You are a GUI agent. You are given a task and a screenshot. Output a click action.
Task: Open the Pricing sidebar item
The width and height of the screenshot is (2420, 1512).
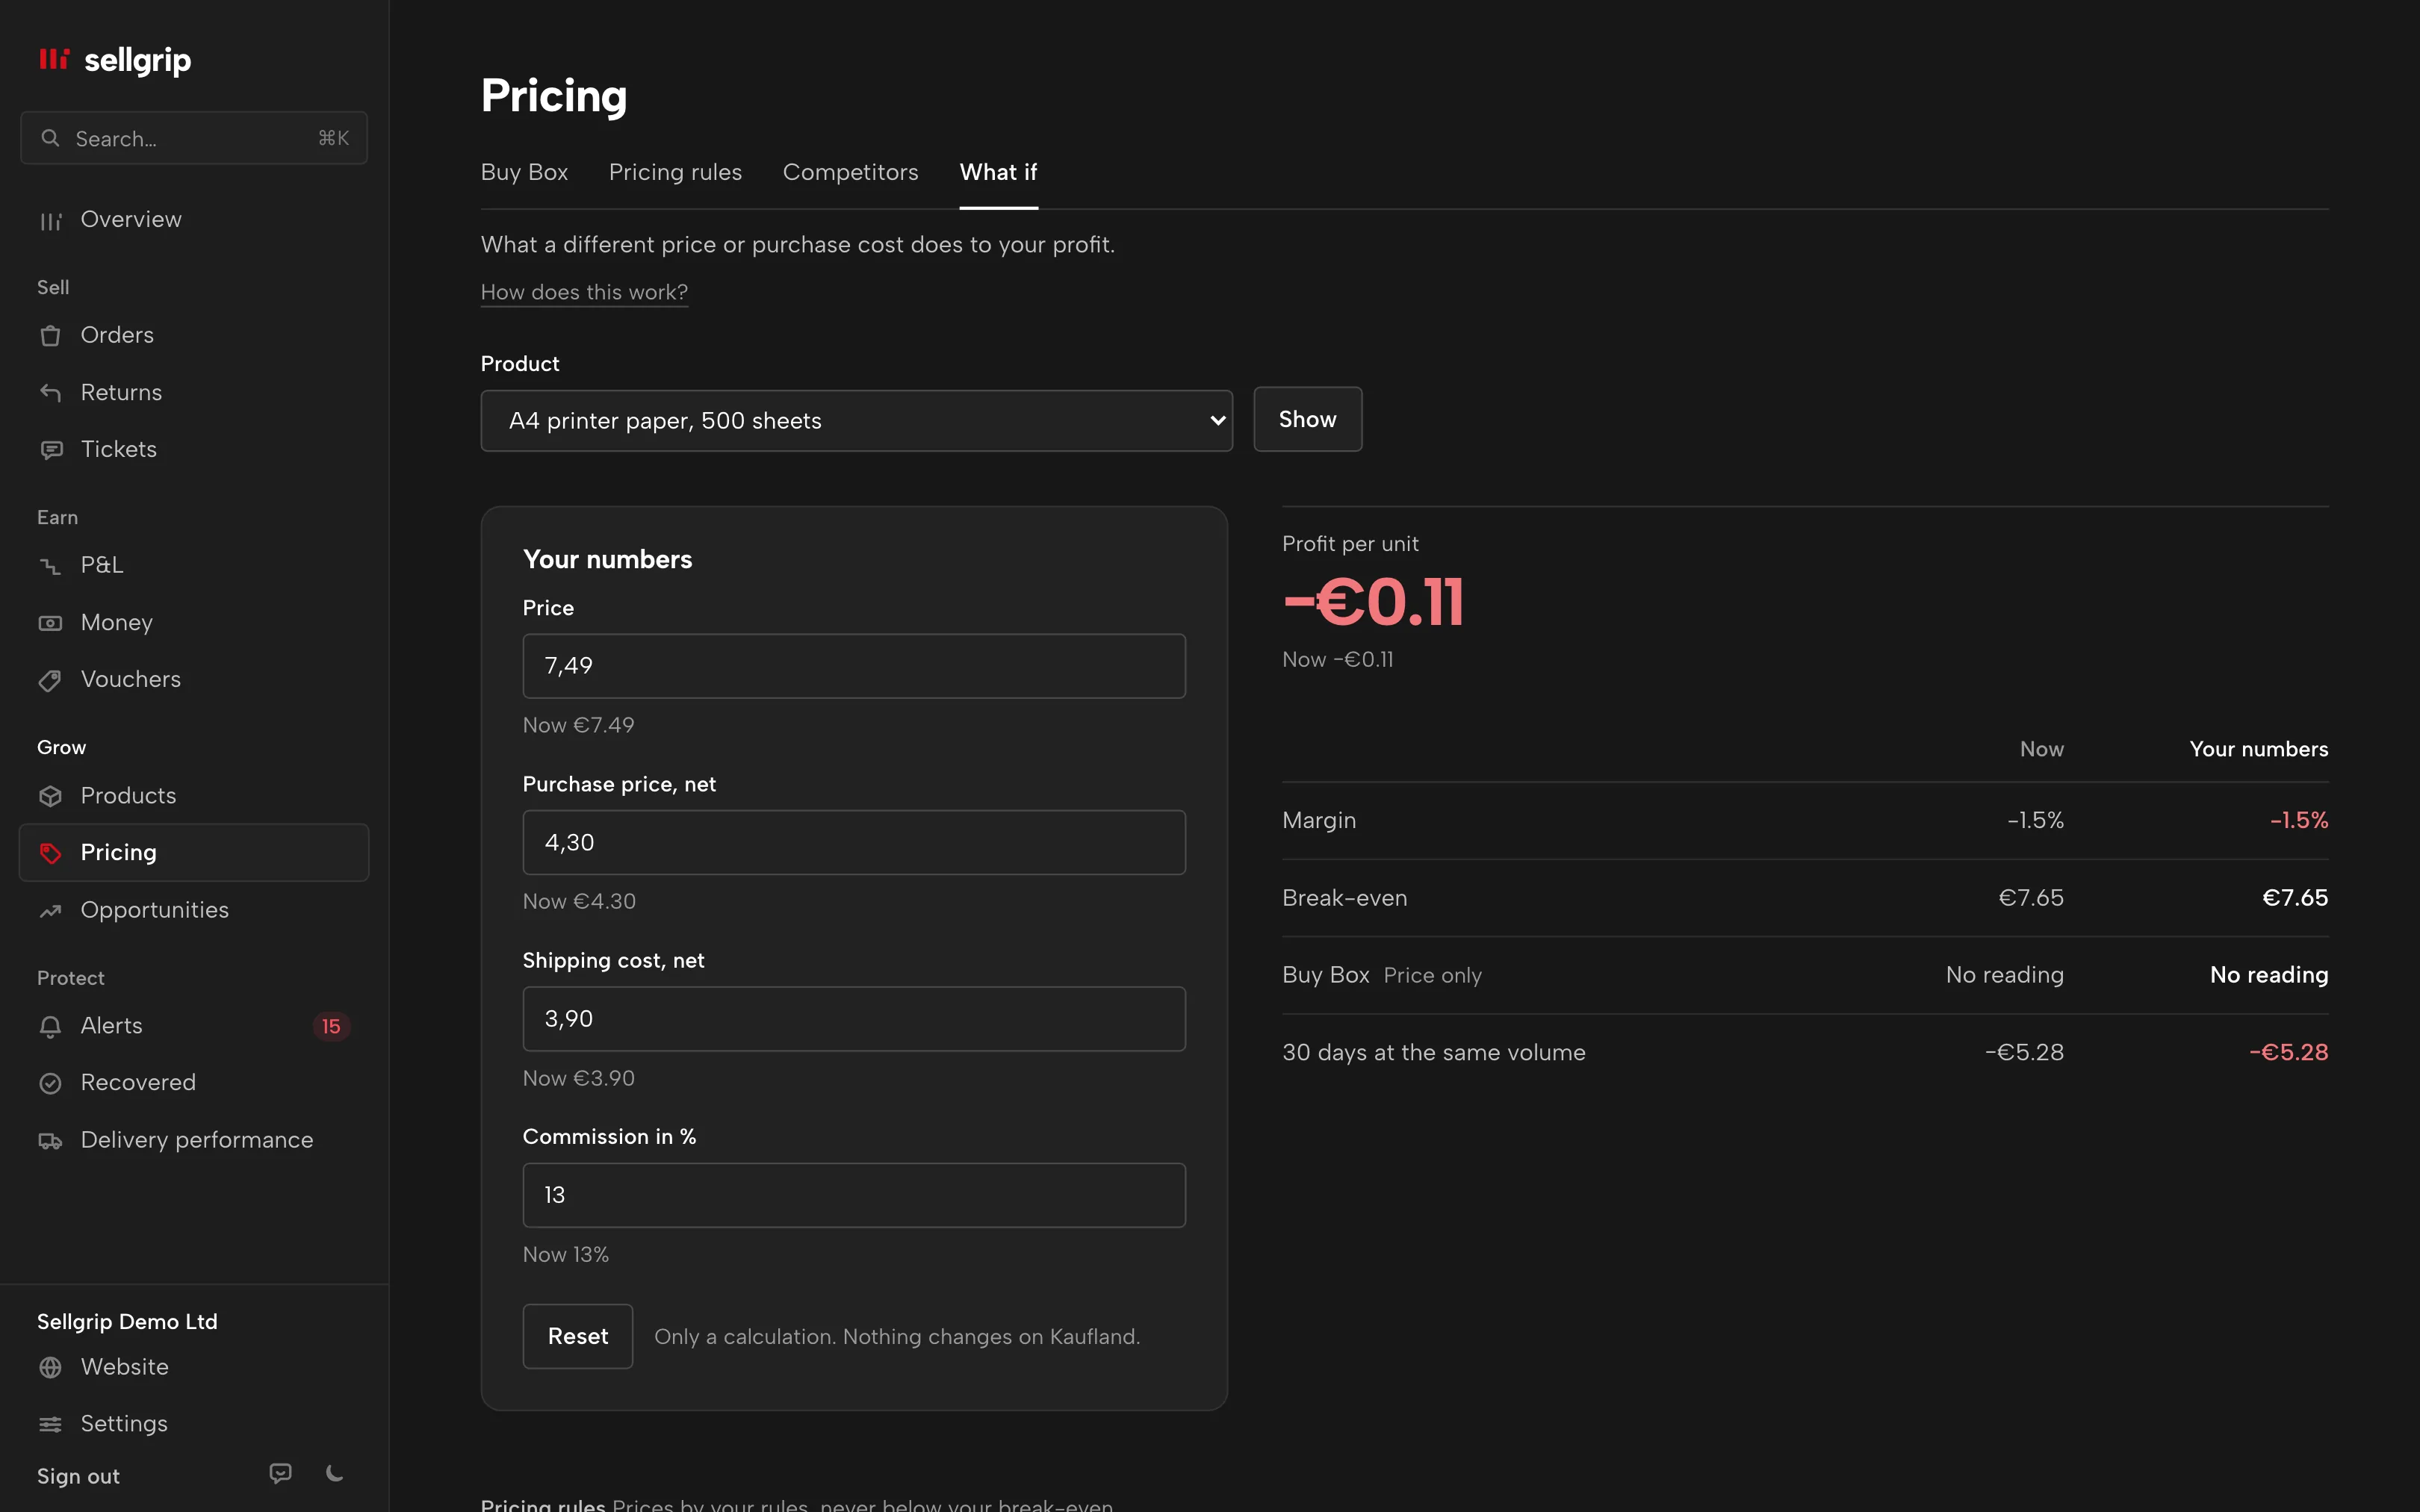(194, 852)
